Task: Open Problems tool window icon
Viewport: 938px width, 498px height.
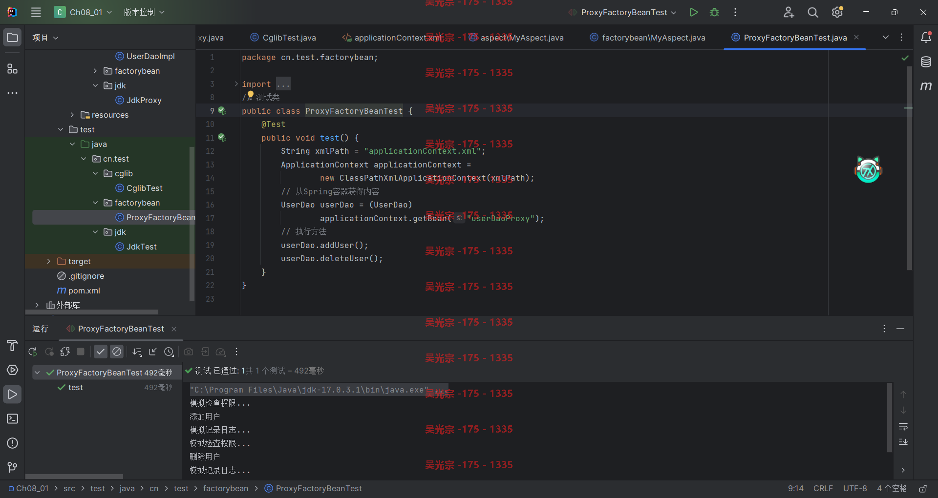Action: (13, 443)
